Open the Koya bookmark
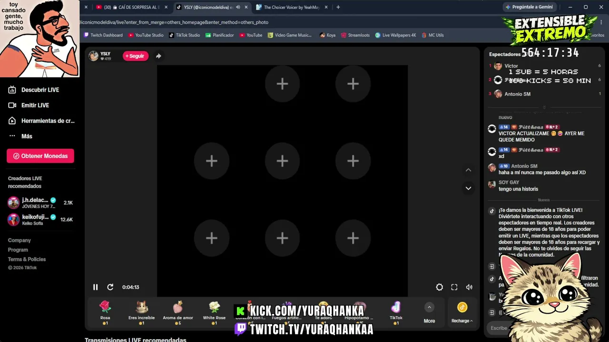 (328, 35)
